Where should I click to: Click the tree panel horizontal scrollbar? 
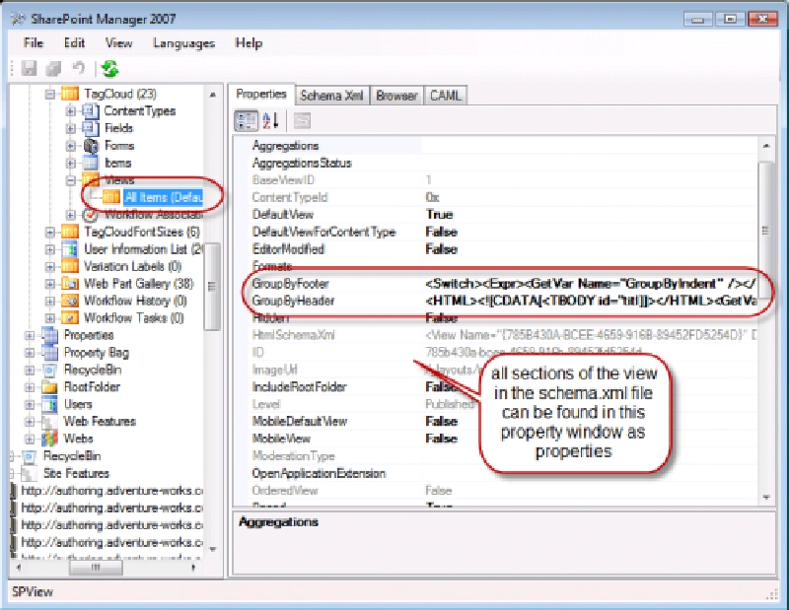pyautogui.click(x=96, y=568)
